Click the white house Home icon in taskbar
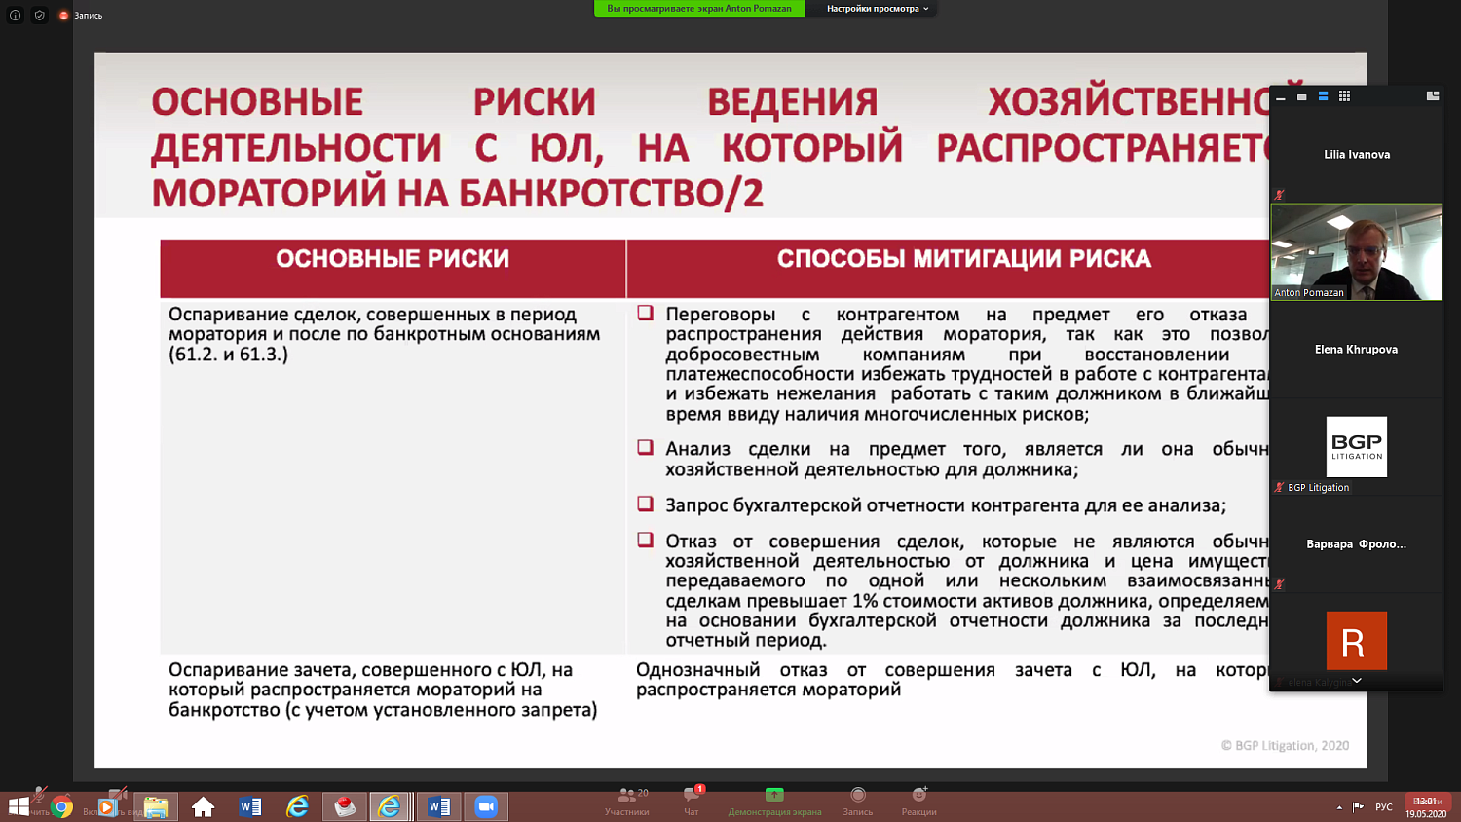 pyautogui.click(x=203, y=806)
